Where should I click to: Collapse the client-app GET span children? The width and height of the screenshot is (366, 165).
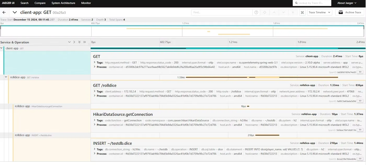(x=2, y=48)
